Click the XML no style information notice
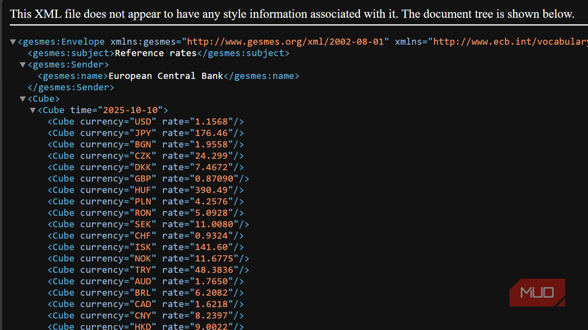588x330 pixels. click(292, 14)
